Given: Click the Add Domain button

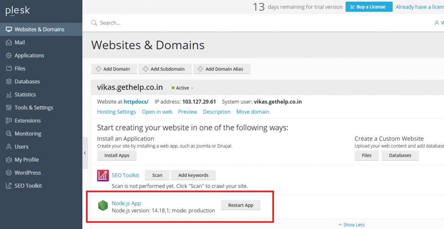Looking at the screenshot, I should pyautogui.click(x=114, y=69).
